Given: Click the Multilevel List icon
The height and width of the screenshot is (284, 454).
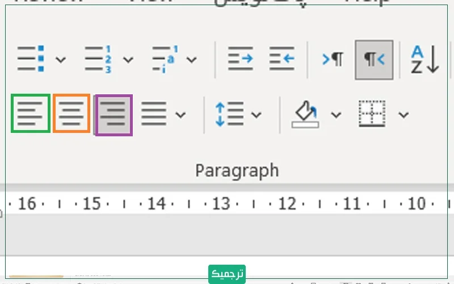Looking at the screenshot, I should coord(165,59).
